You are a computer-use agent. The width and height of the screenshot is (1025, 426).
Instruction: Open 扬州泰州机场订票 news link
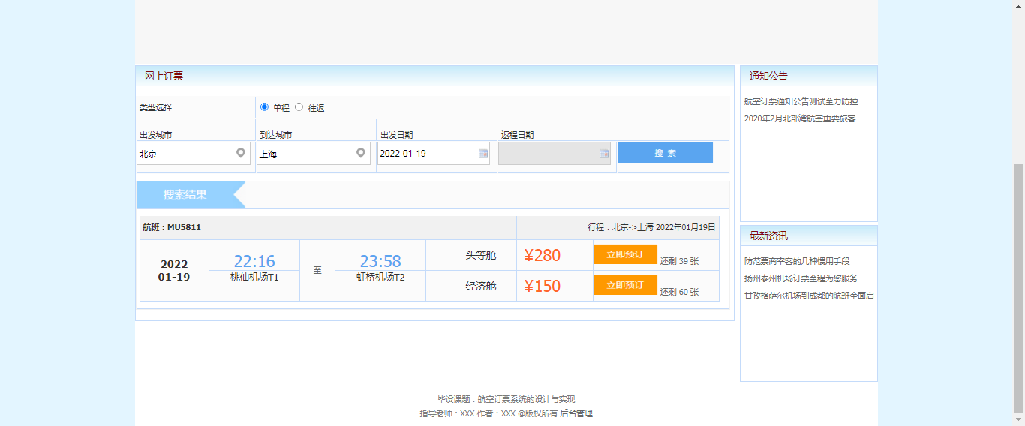tap(801, 278)
